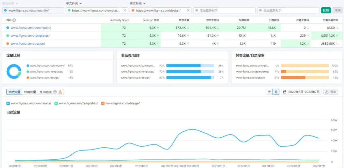The width and height of the screenshot is (344, 168).
Task: Remove the design competitor with its X
Action: tap(188, 10)
